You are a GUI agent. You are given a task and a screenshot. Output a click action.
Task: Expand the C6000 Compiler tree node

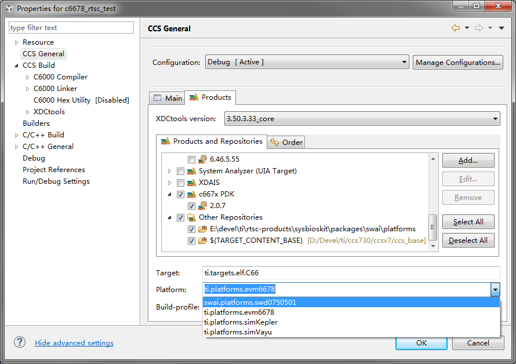coord(28,77)
